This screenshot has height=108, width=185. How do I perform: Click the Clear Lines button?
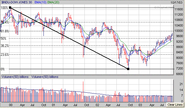point(175,105)
